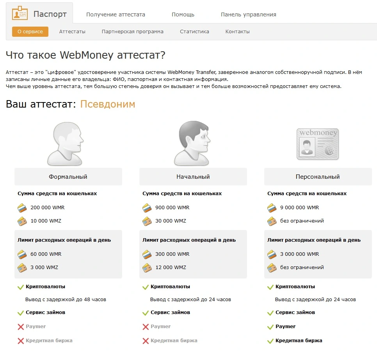Image resolution: width=377 pixels, height=352 pixels.
Task: Open Статистика submenu item
Action: pos(194,32)
